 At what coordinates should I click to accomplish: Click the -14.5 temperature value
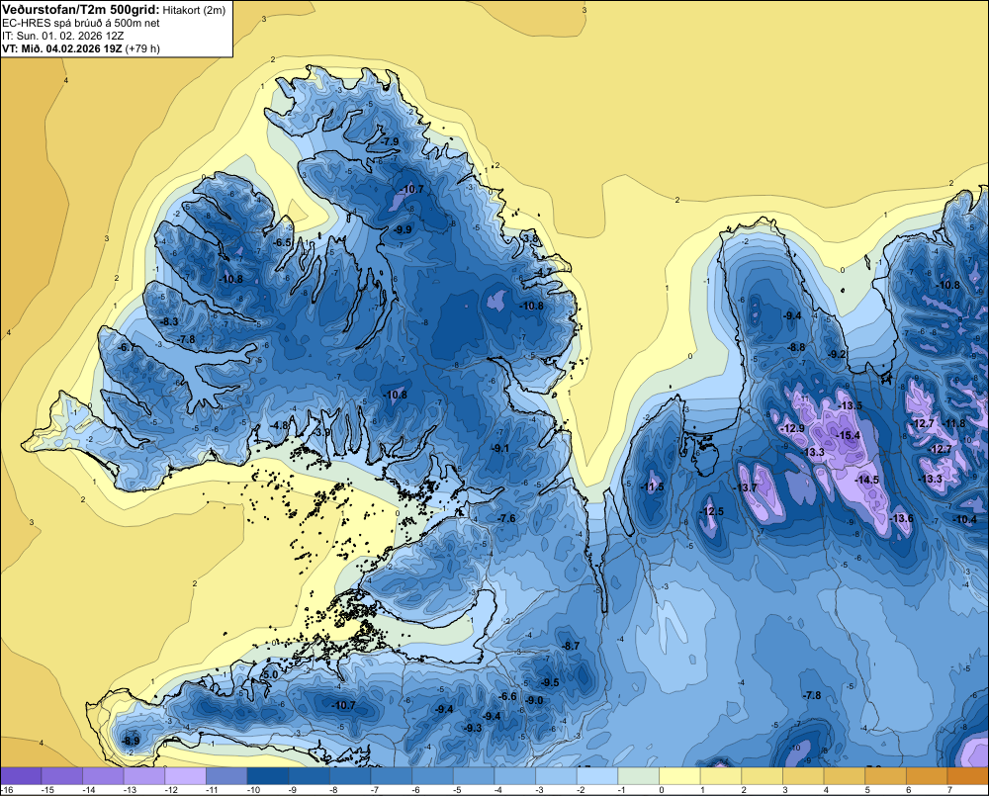866,480
